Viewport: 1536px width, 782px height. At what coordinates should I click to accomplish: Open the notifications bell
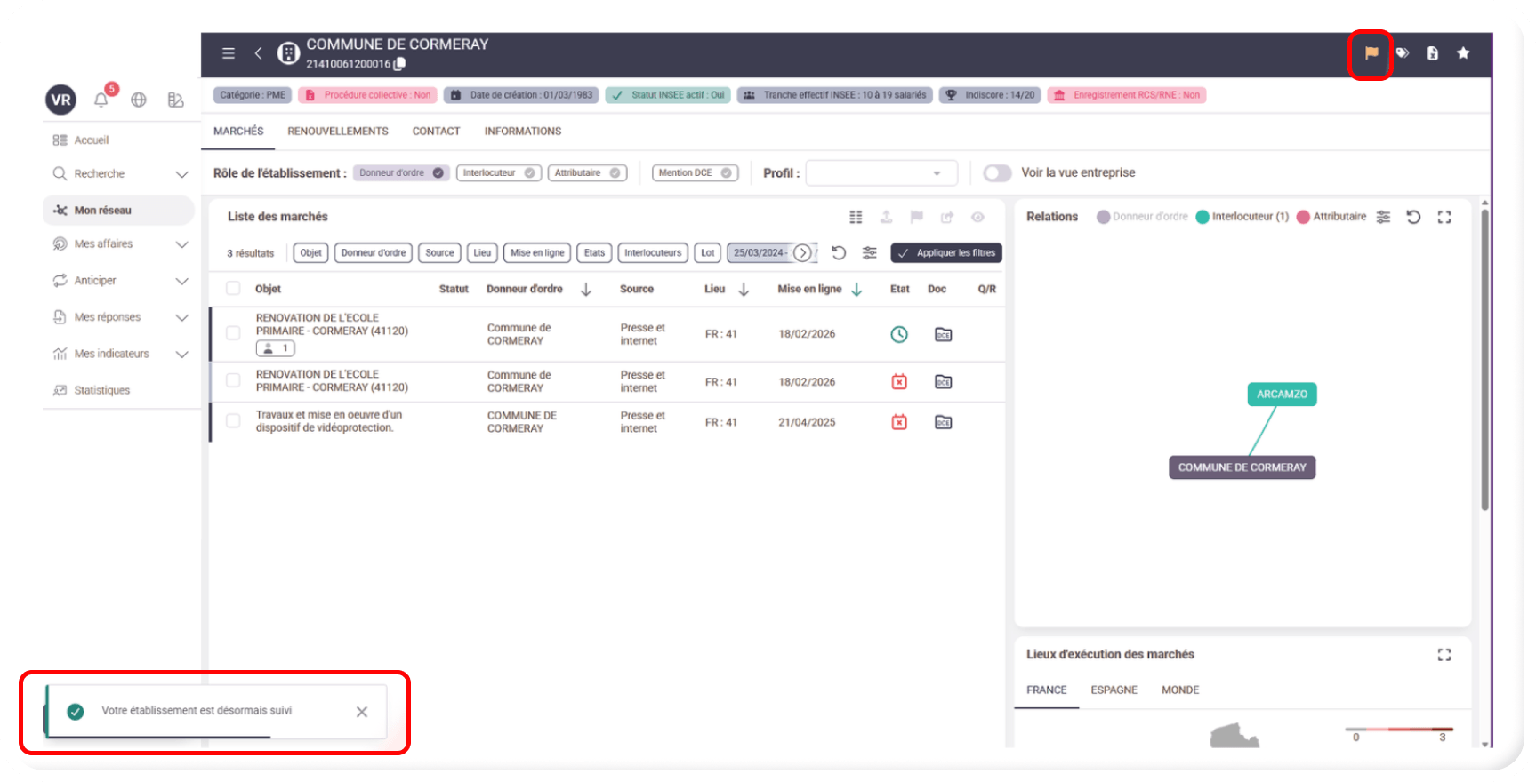[101, 100]
